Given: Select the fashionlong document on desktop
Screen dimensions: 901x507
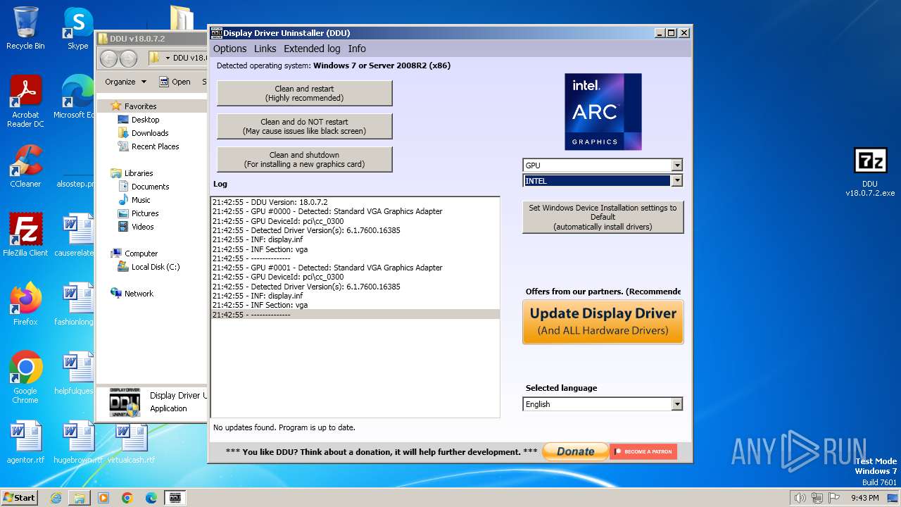Looking at the screenshot, I should click(x=76, y=303).
